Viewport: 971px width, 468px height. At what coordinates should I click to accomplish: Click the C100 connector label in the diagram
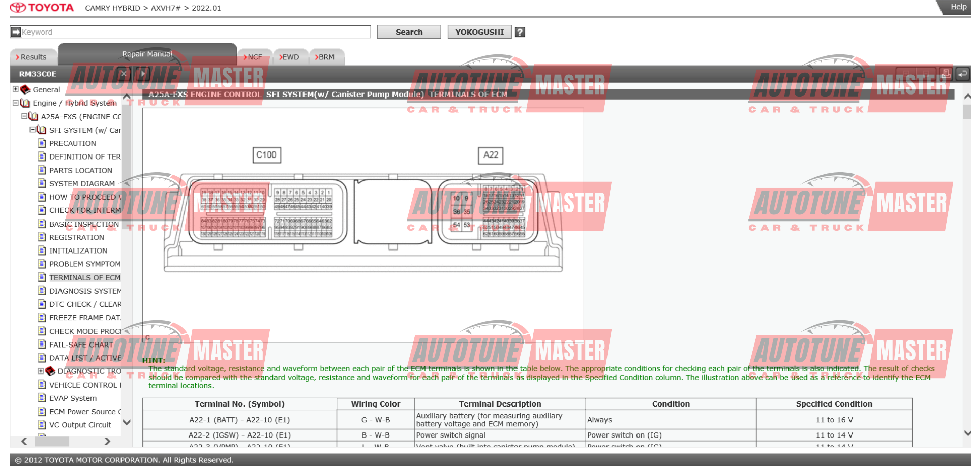(266, 155)
